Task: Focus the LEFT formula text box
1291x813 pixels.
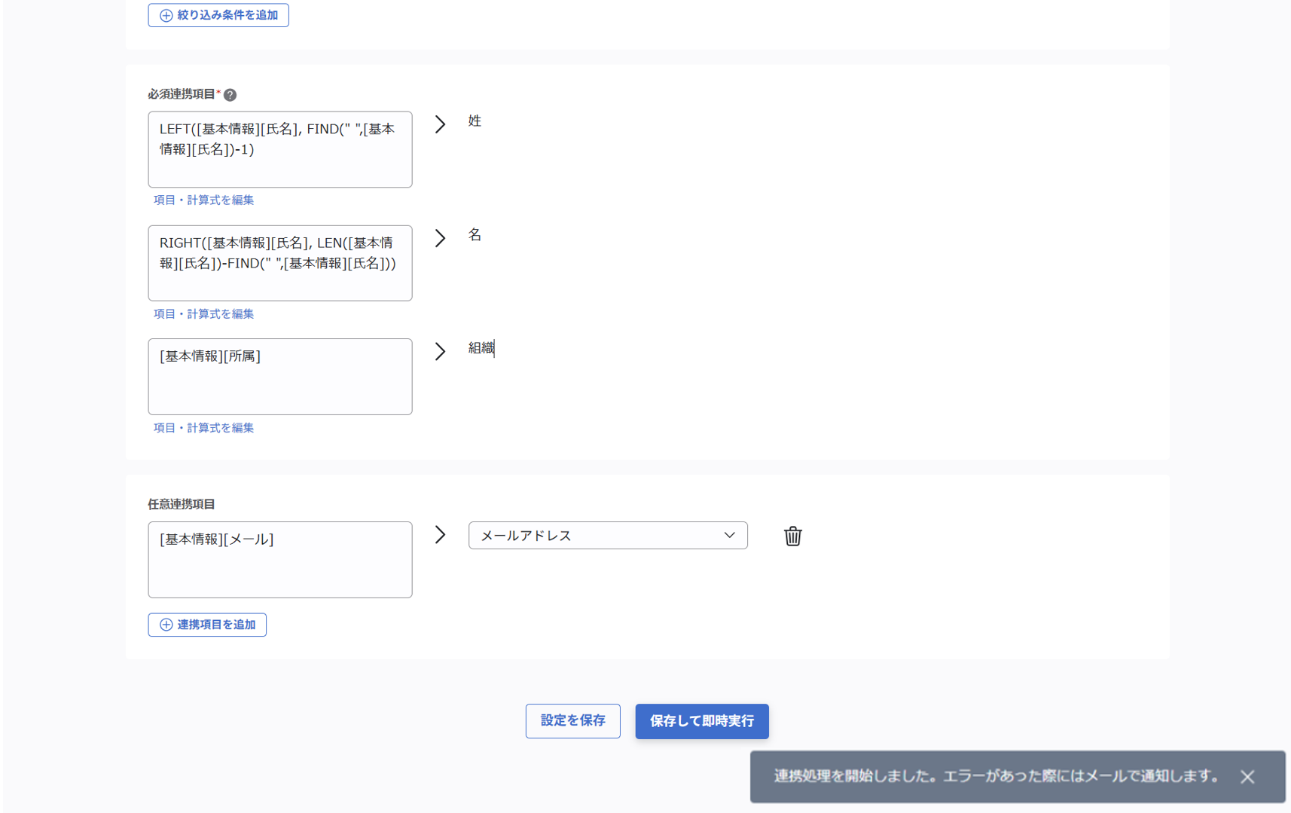Action: click(x=280, y=149)
